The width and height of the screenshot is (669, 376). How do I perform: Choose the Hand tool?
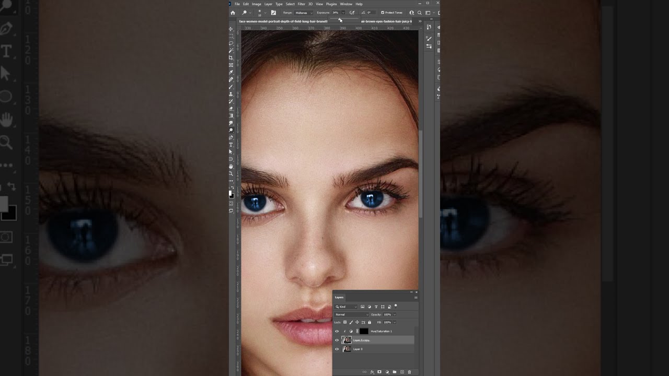[x=231, y=167]
